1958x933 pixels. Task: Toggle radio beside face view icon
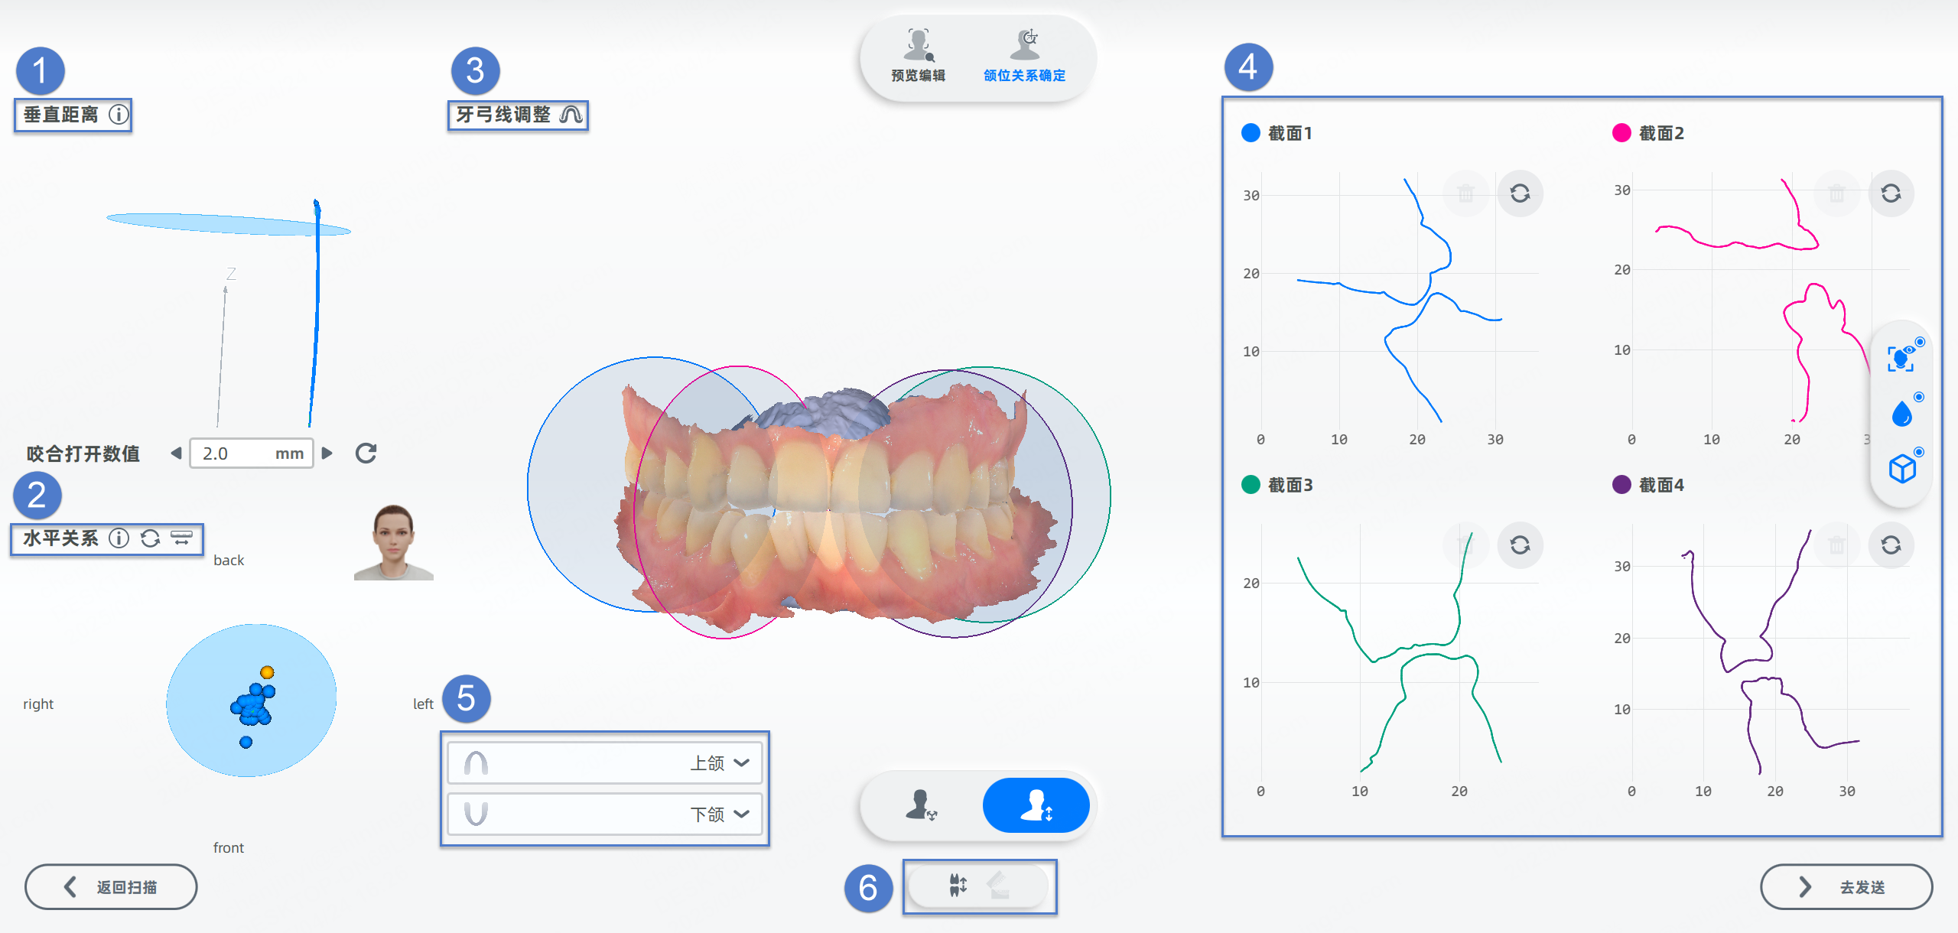click(x=1920, y=342)
